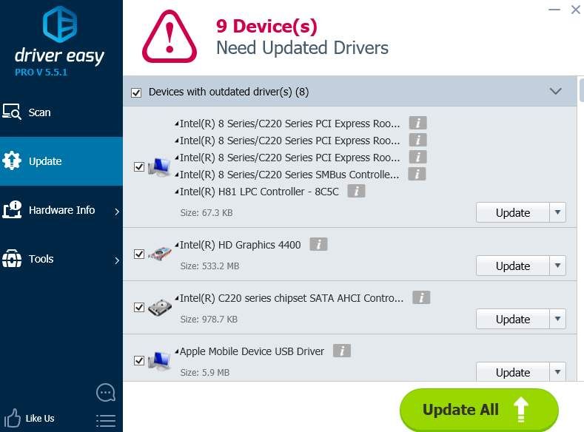The width and height of the screenshot is (584, 432).
Task: Toggle the Apple Mobile Device USB Driver checkbox
Action: 139,360
